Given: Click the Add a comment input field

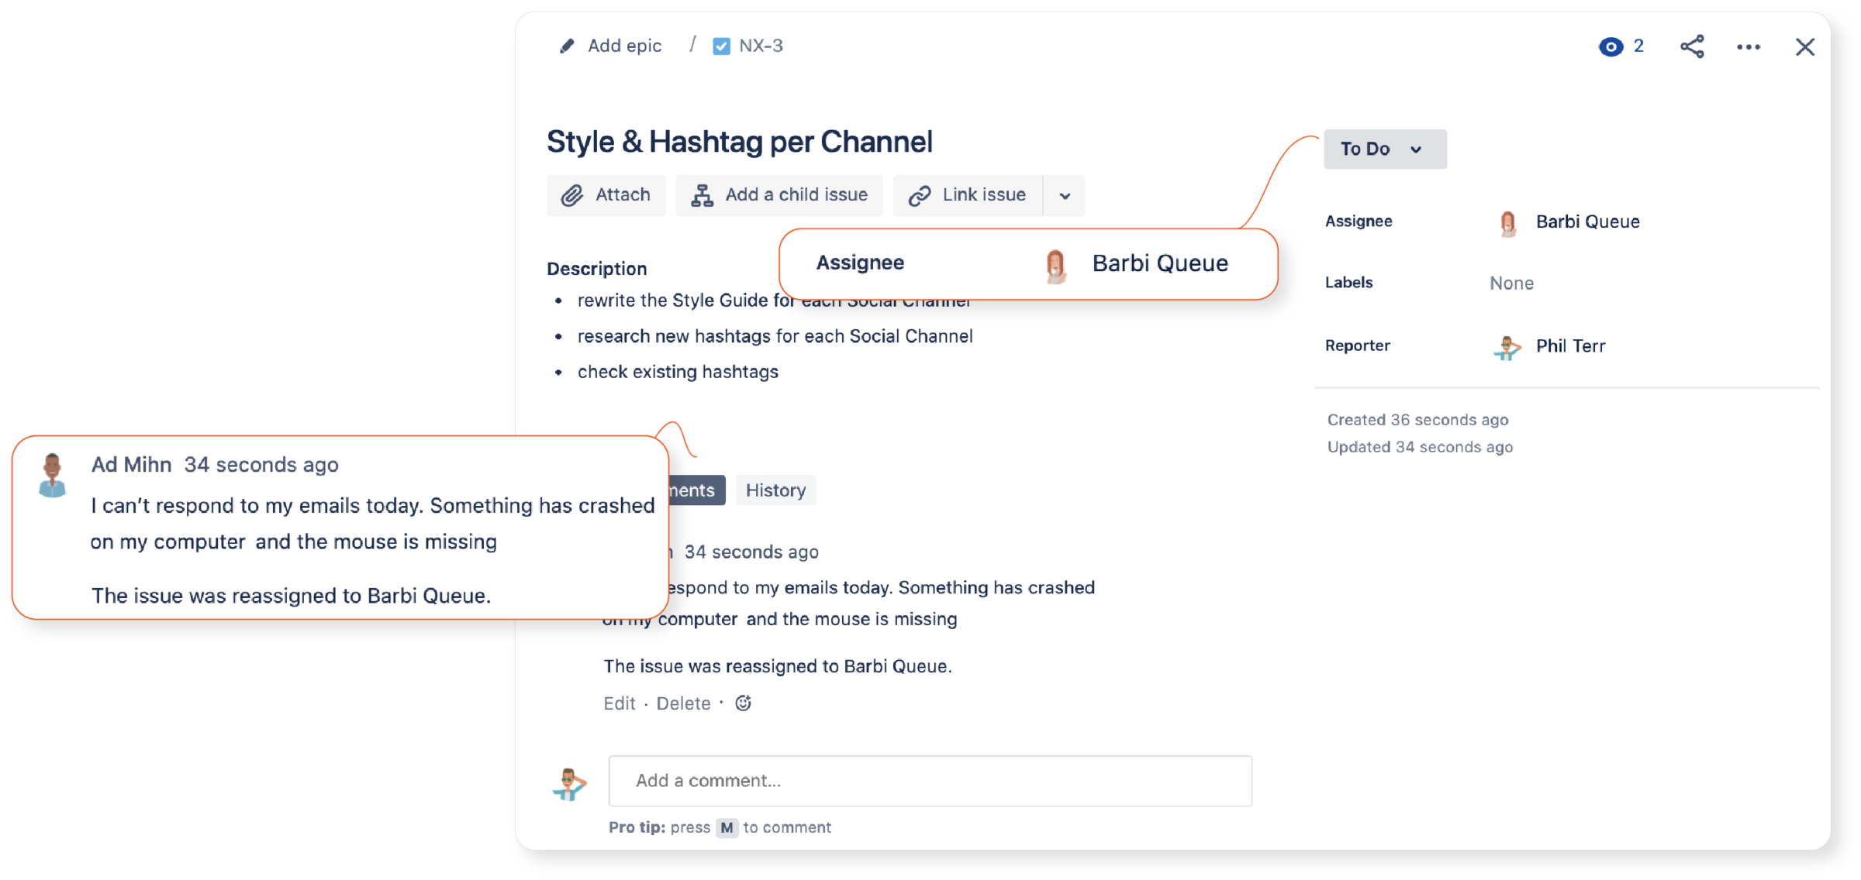Looking at the screenshot, I should 930,781.
